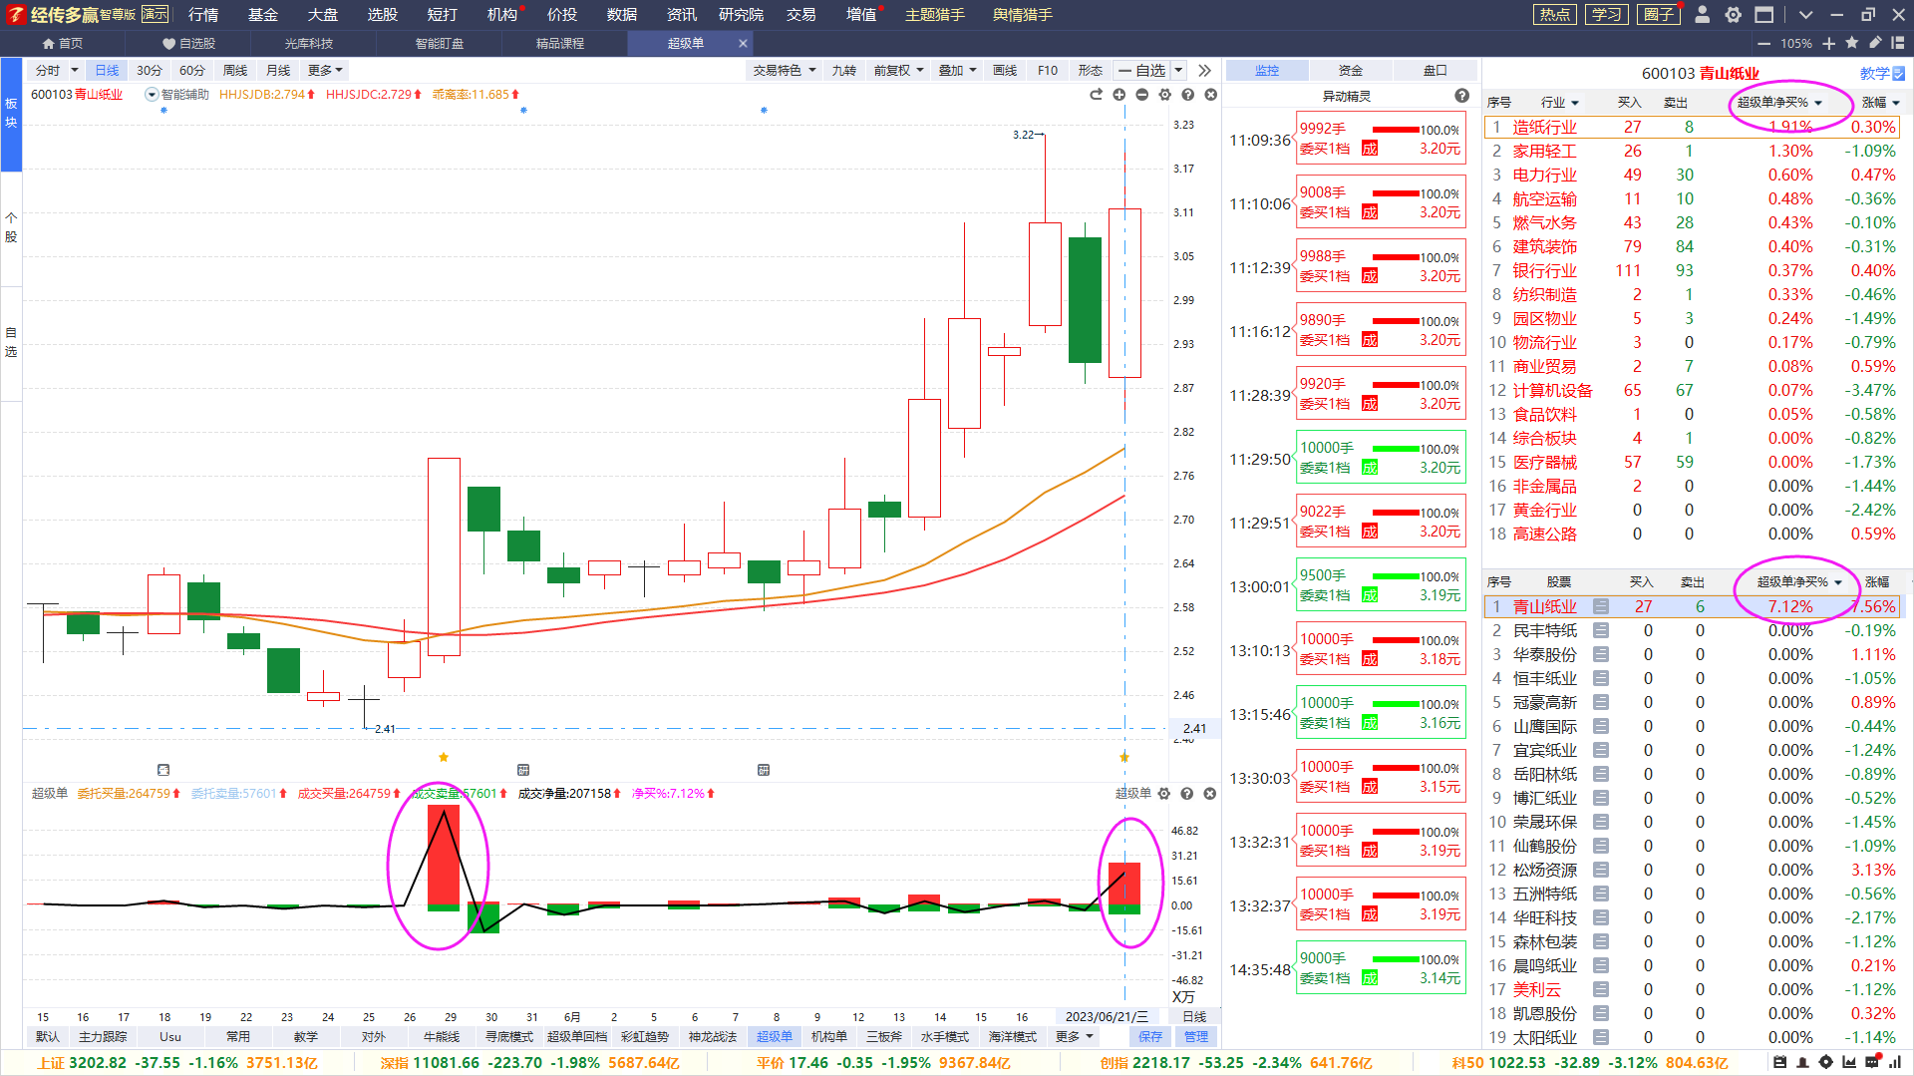Close the 超级单 page tab
Screen dimensions: 1914x1076
tap(743, 44)
